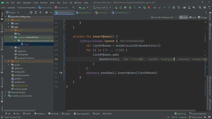This screenshot has width=212, height=119.
Task: Expand the src folder
Action: (x=12, y=48)
